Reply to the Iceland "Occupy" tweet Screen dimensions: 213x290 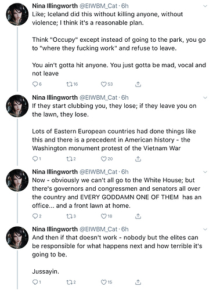pos(35,84)
